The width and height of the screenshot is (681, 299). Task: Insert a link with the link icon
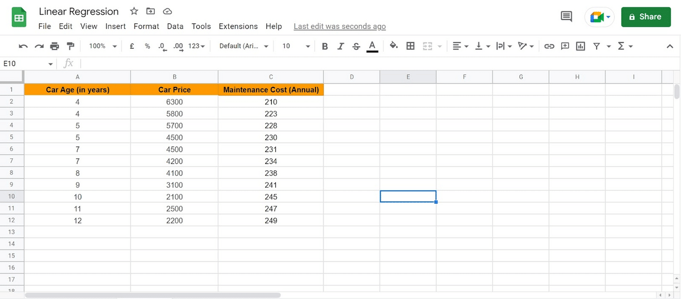tap(549, 46)
